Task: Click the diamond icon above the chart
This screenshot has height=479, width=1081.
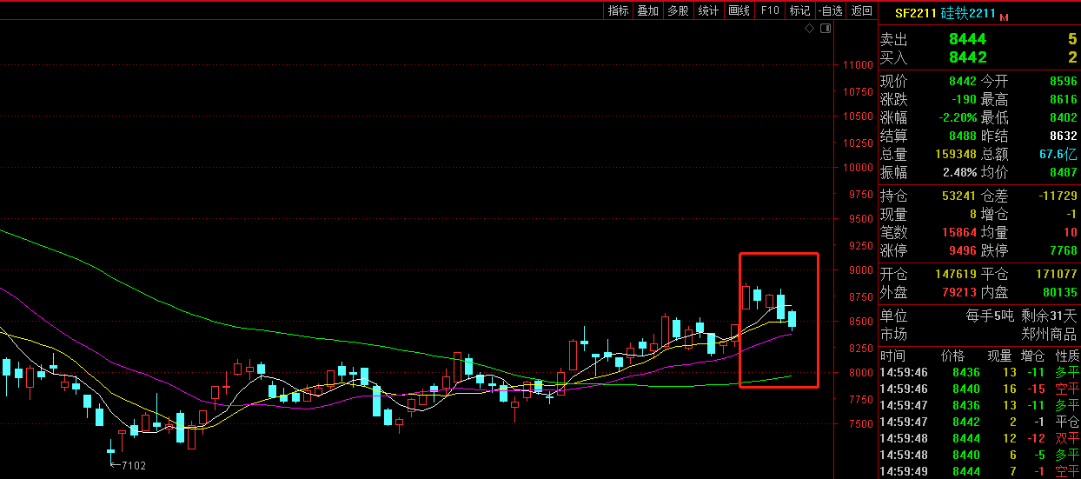Action: click(x=809, y=29)
